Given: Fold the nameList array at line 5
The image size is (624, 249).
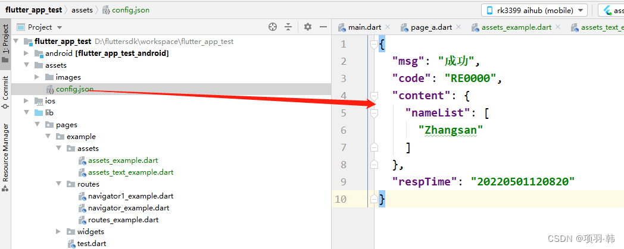Looking at the screenshot, I should point(374,113).
